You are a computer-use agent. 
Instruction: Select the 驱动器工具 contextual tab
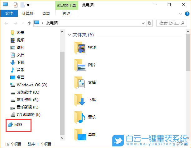[x=66, y=6]
